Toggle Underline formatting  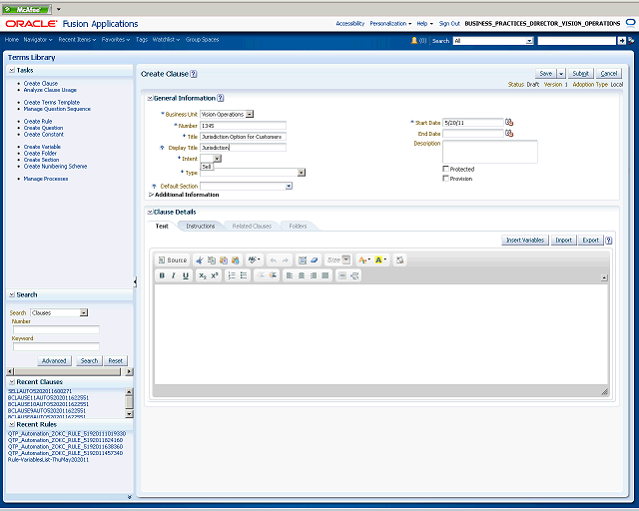point(186,275)
